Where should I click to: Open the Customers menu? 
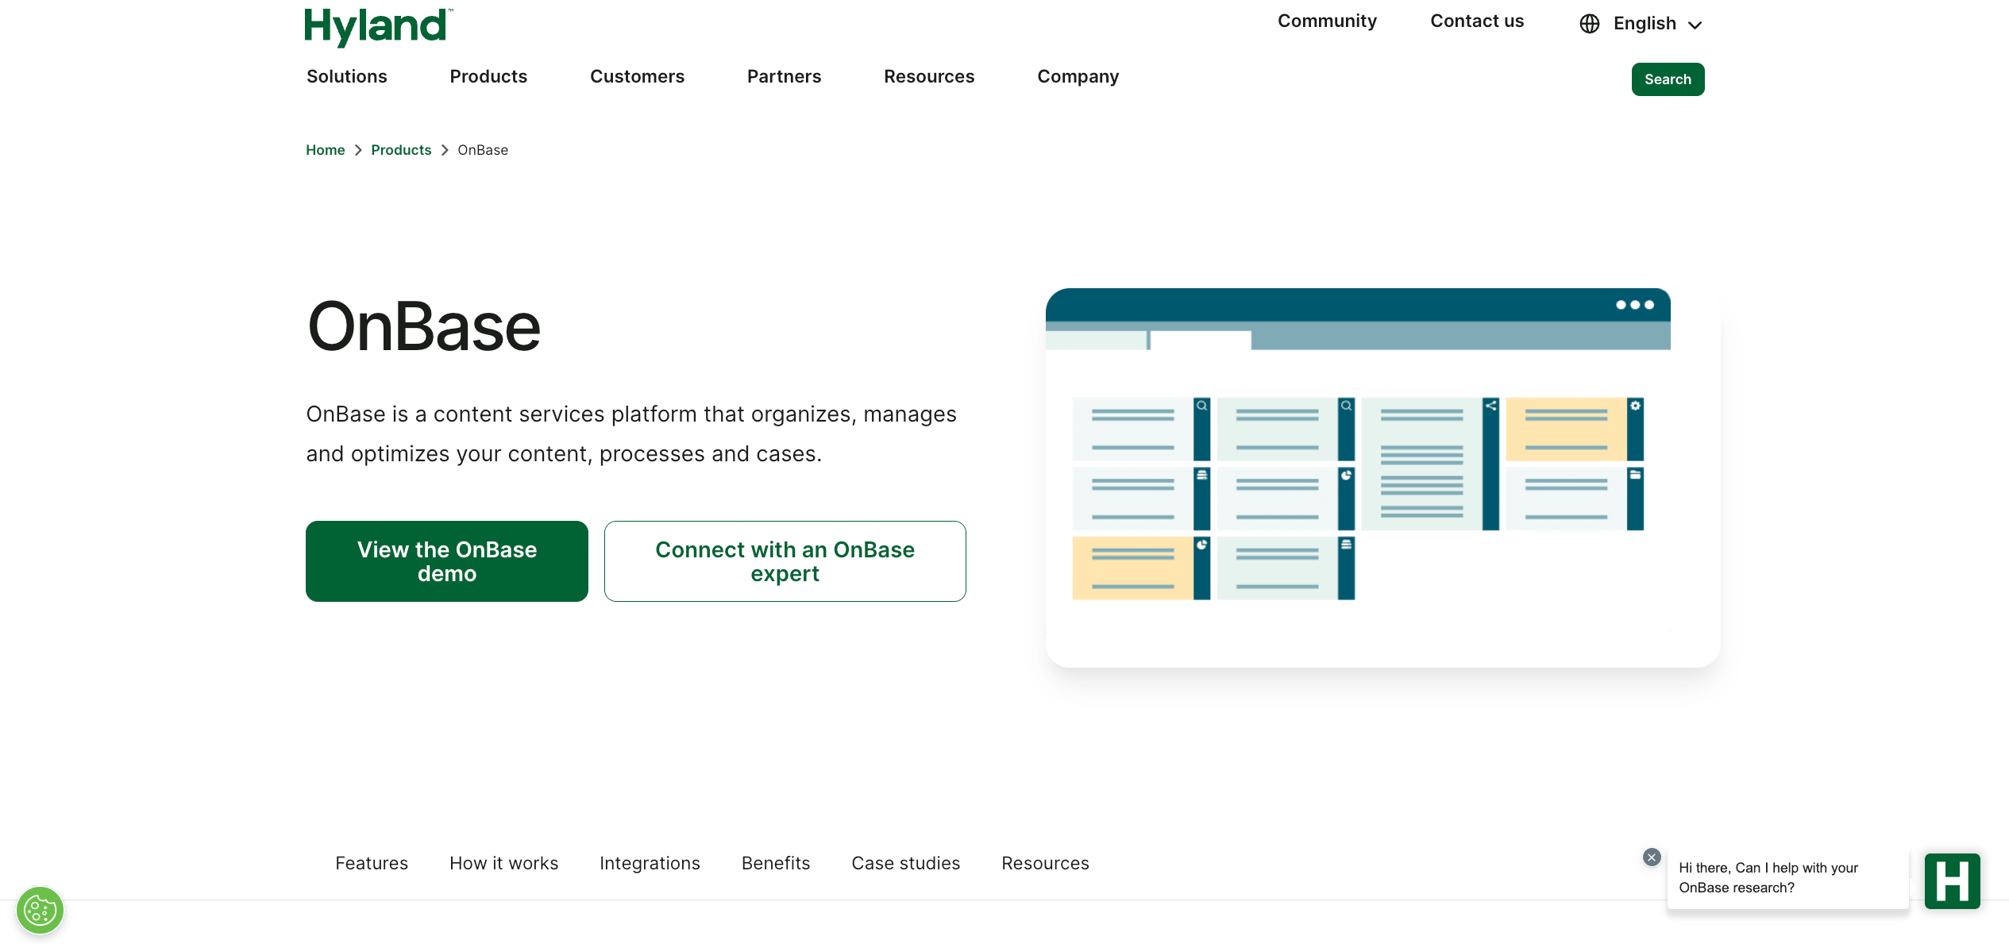coord(637,76)
